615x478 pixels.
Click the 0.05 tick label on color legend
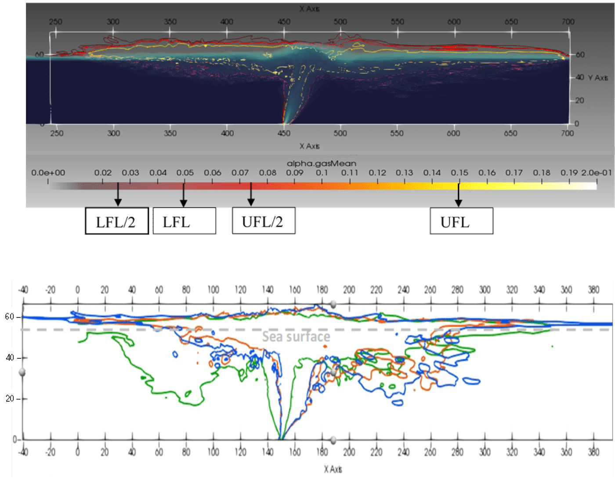[185, 173]
